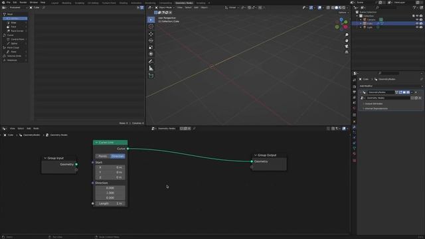Toggle modifier show in viewport button

(404, 92)
